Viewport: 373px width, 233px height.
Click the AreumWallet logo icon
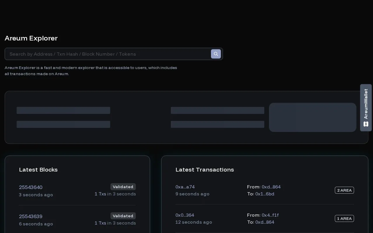click(x=366, y=124)
